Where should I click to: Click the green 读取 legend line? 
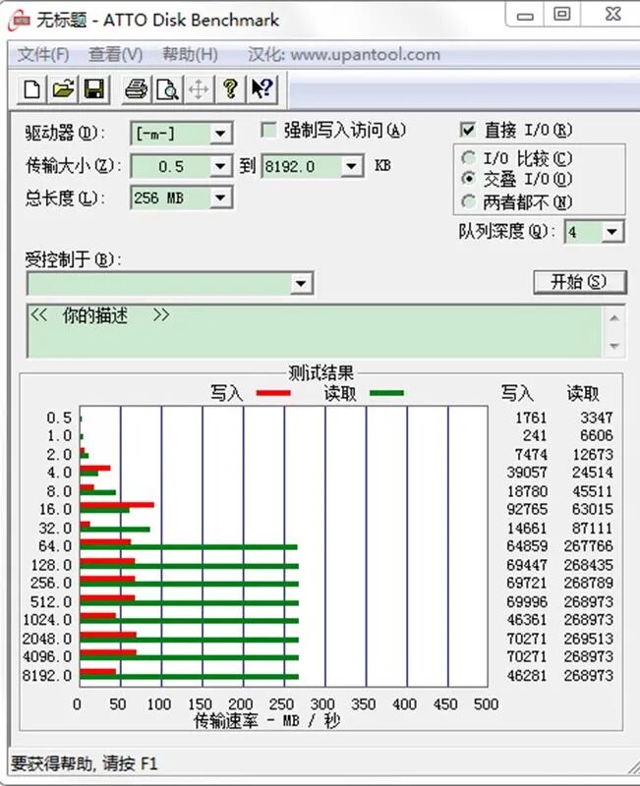(x=386, y=393)
